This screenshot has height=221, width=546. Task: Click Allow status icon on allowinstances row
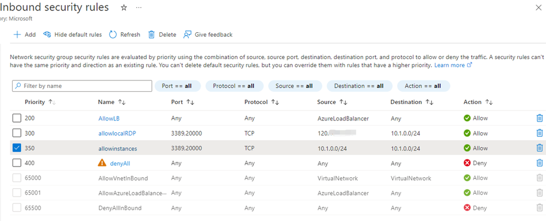tap(467, 148)
